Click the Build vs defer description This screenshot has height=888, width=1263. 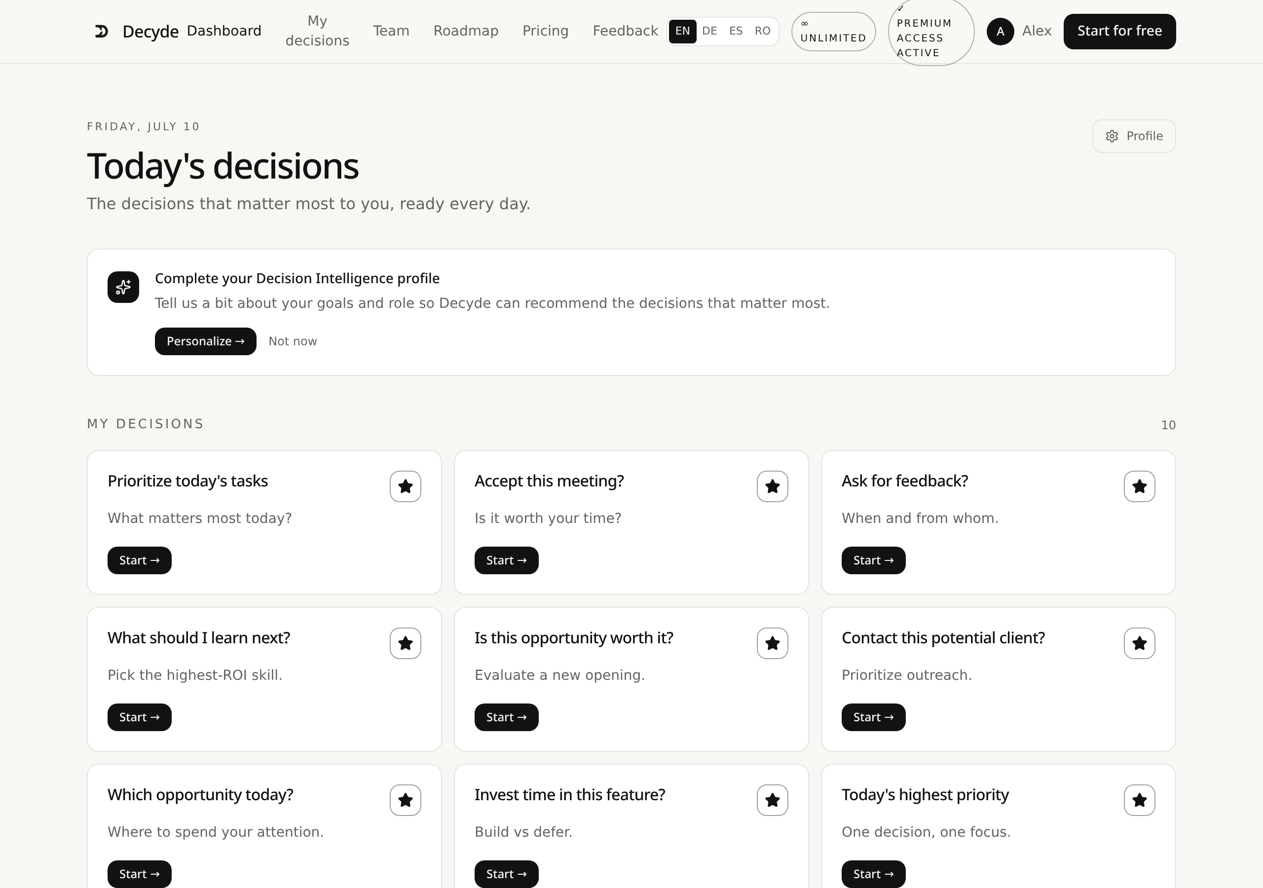pyautogui.click(x=523, y=832)
